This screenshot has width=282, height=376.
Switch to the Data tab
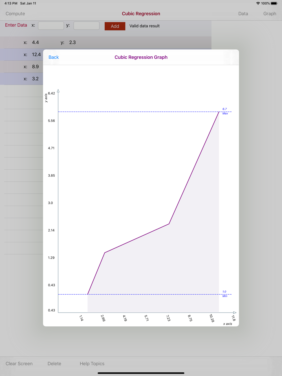tap(243, 14)
